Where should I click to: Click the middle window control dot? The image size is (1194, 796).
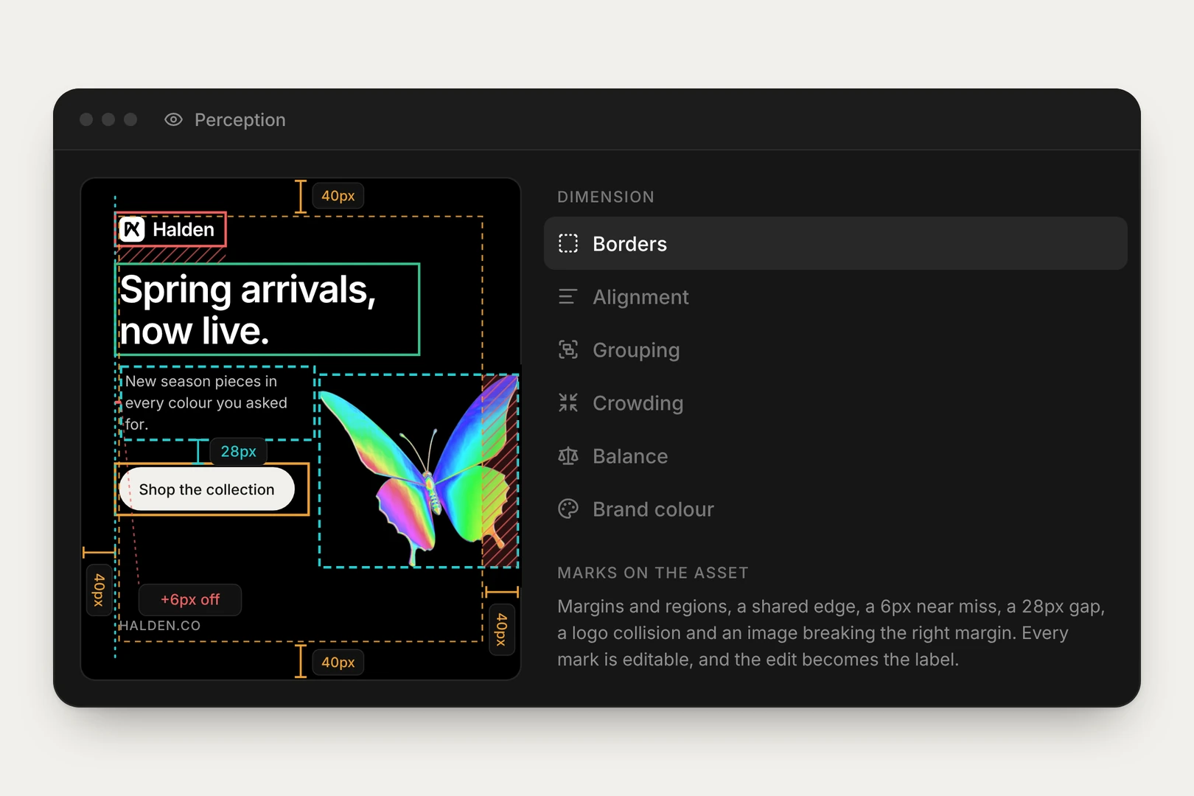pos(108,119)
